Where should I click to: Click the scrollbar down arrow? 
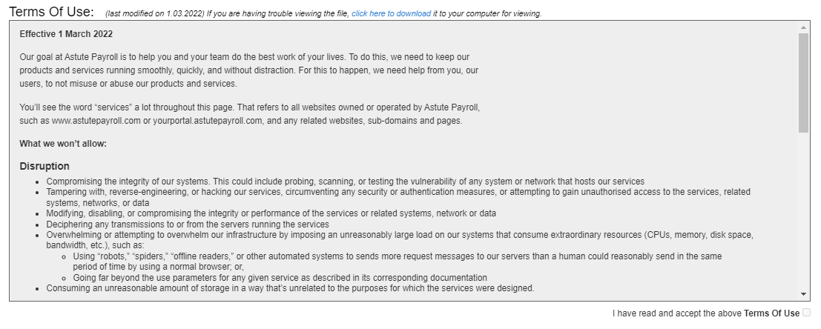[804, 295]
